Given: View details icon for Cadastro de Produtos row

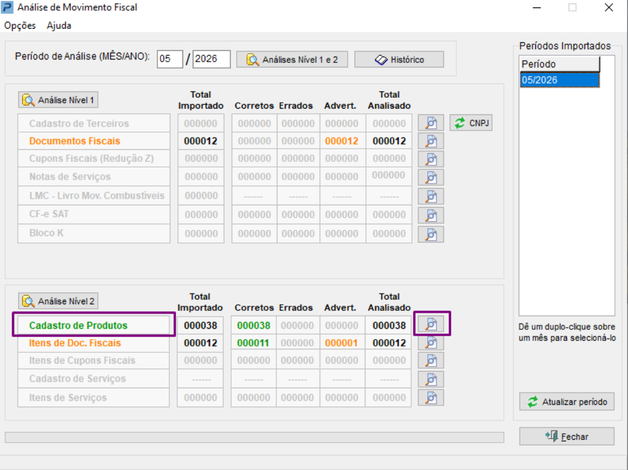Looking at the screenshot, I should pyautogui.click(x=431, y=324).
